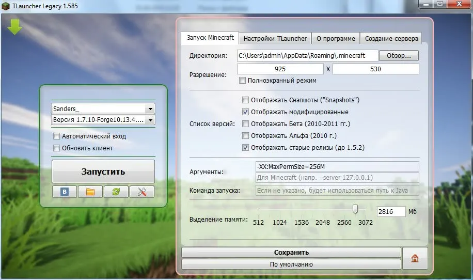Click the memory allocation slider handle
The image size is (473, 280).
tap(355, 209)
